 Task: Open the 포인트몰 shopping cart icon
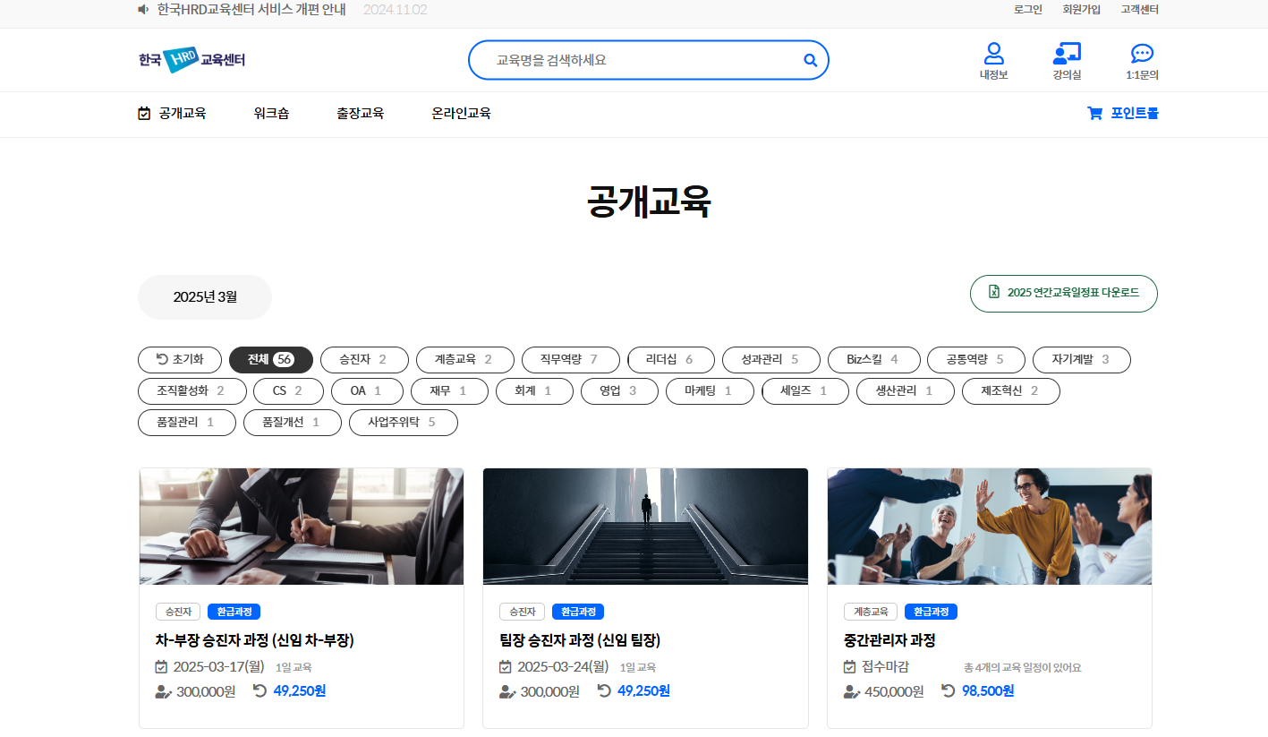tap(1094, 114)
